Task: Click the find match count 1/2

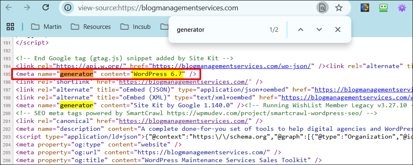Action: 274,30
